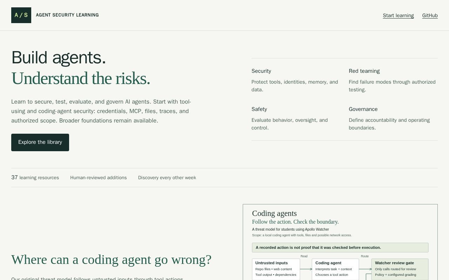This screenshot has width=449, height=280.
Task: Click the Coding agent diagram box
Action: click(x=335, y=269)
